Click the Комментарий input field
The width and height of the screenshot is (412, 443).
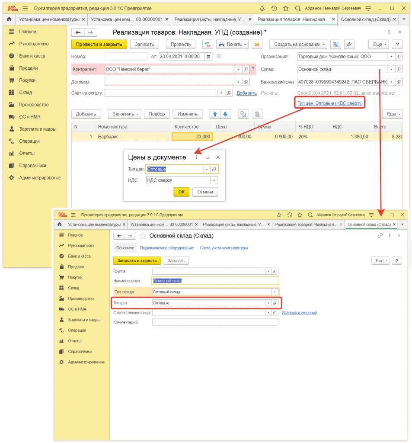[215, 322]
